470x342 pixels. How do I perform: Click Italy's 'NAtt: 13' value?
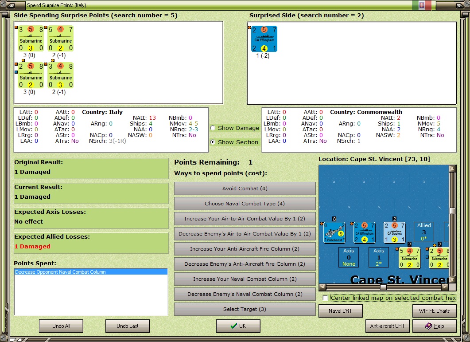(x=144, y=118)
